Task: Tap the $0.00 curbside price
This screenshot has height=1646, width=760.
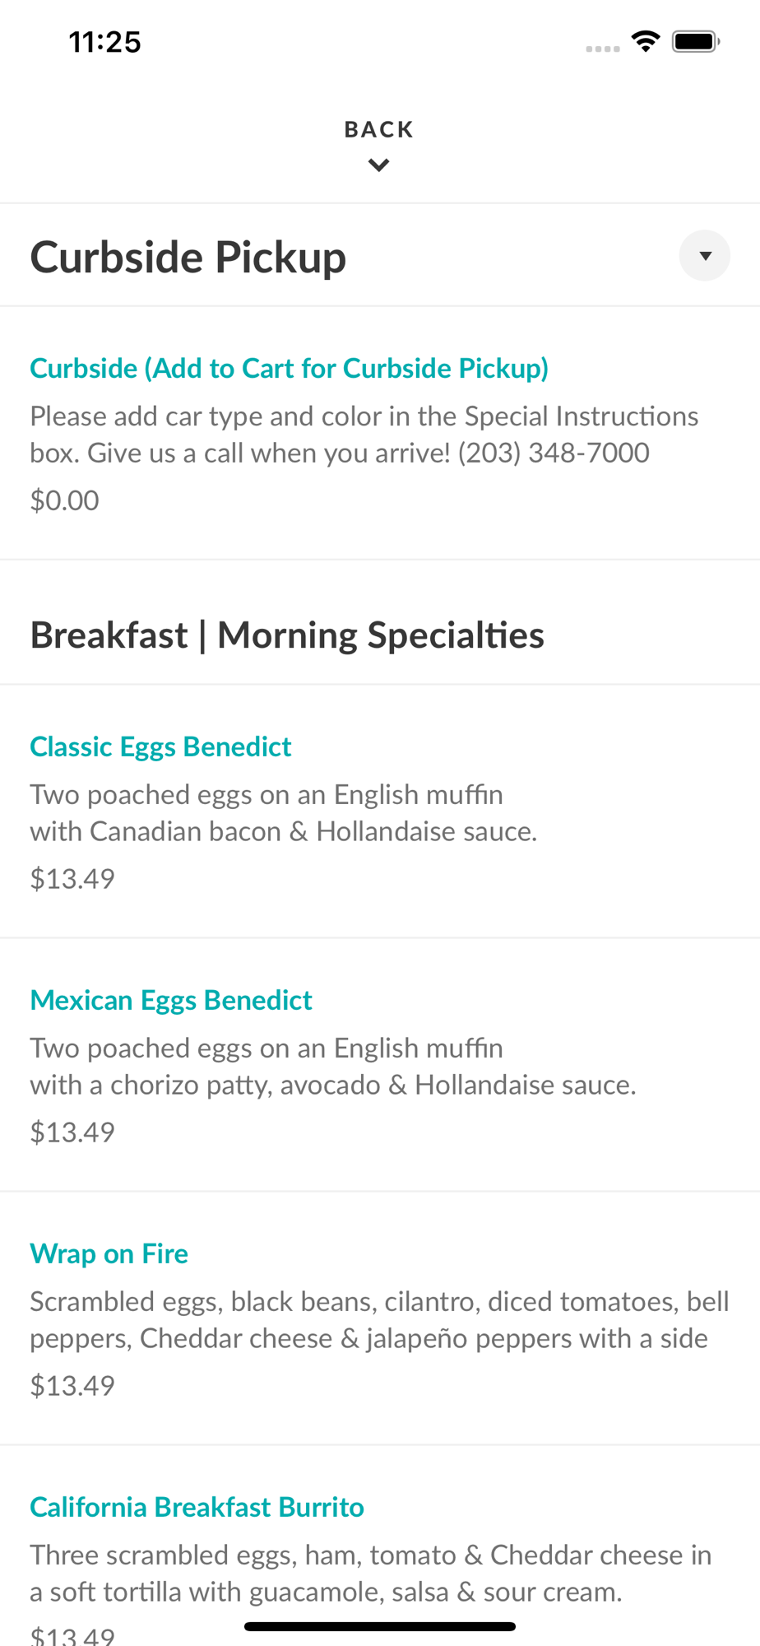Action: [x=65, y=500]
